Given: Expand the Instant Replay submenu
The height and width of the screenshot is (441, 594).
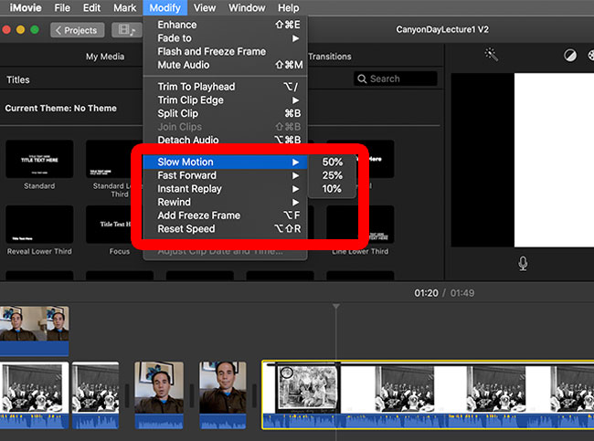Looking at the screenshot, I should [x=225, y=188].
